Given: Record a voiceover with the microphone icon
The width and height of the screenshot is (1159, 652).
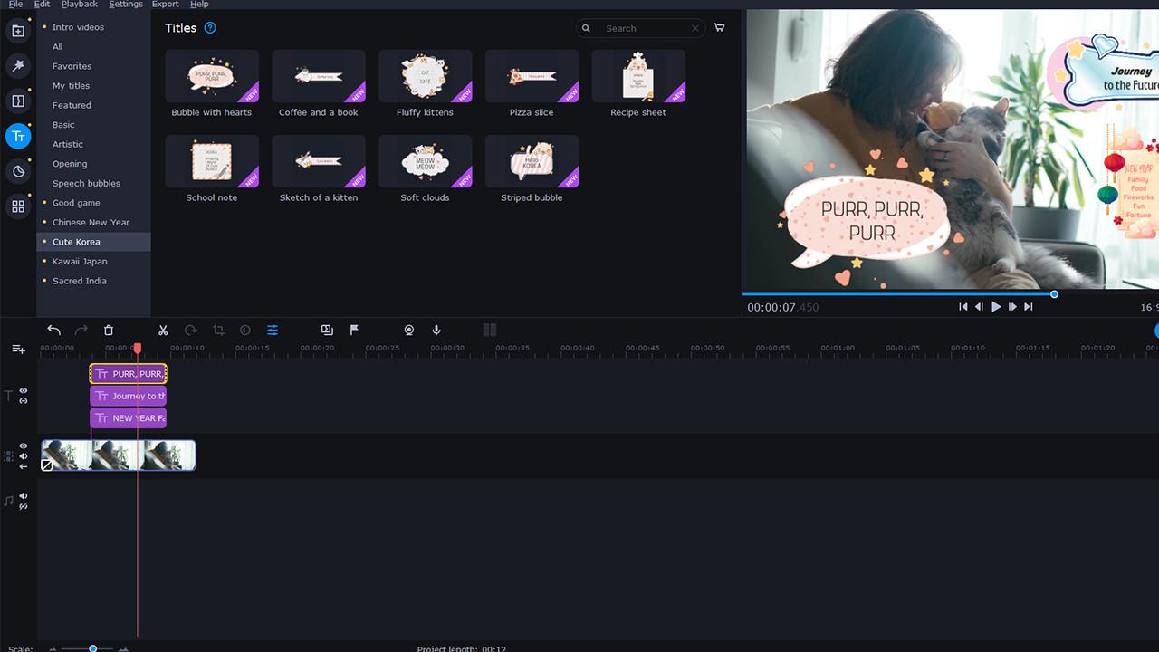Looking at the screenshot, I should coord(436,330).
